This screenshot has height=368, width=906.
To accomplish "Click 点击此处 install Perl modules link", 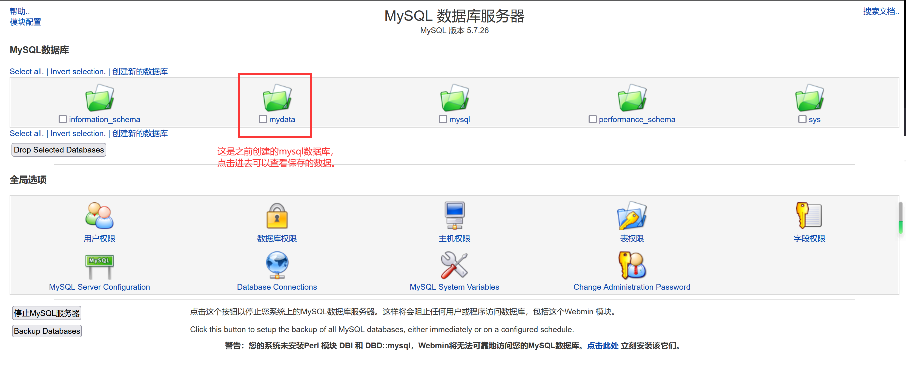I will (603, 346).
